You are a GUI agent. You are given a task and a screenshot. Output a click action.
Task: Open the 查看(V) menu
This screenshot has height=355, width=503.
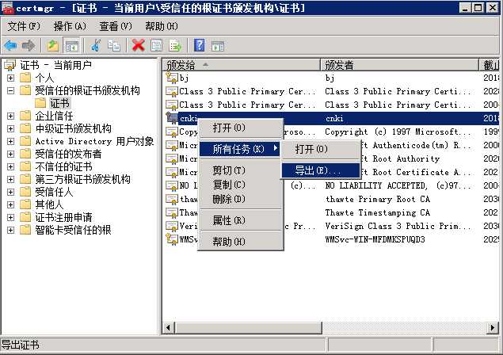116,26
